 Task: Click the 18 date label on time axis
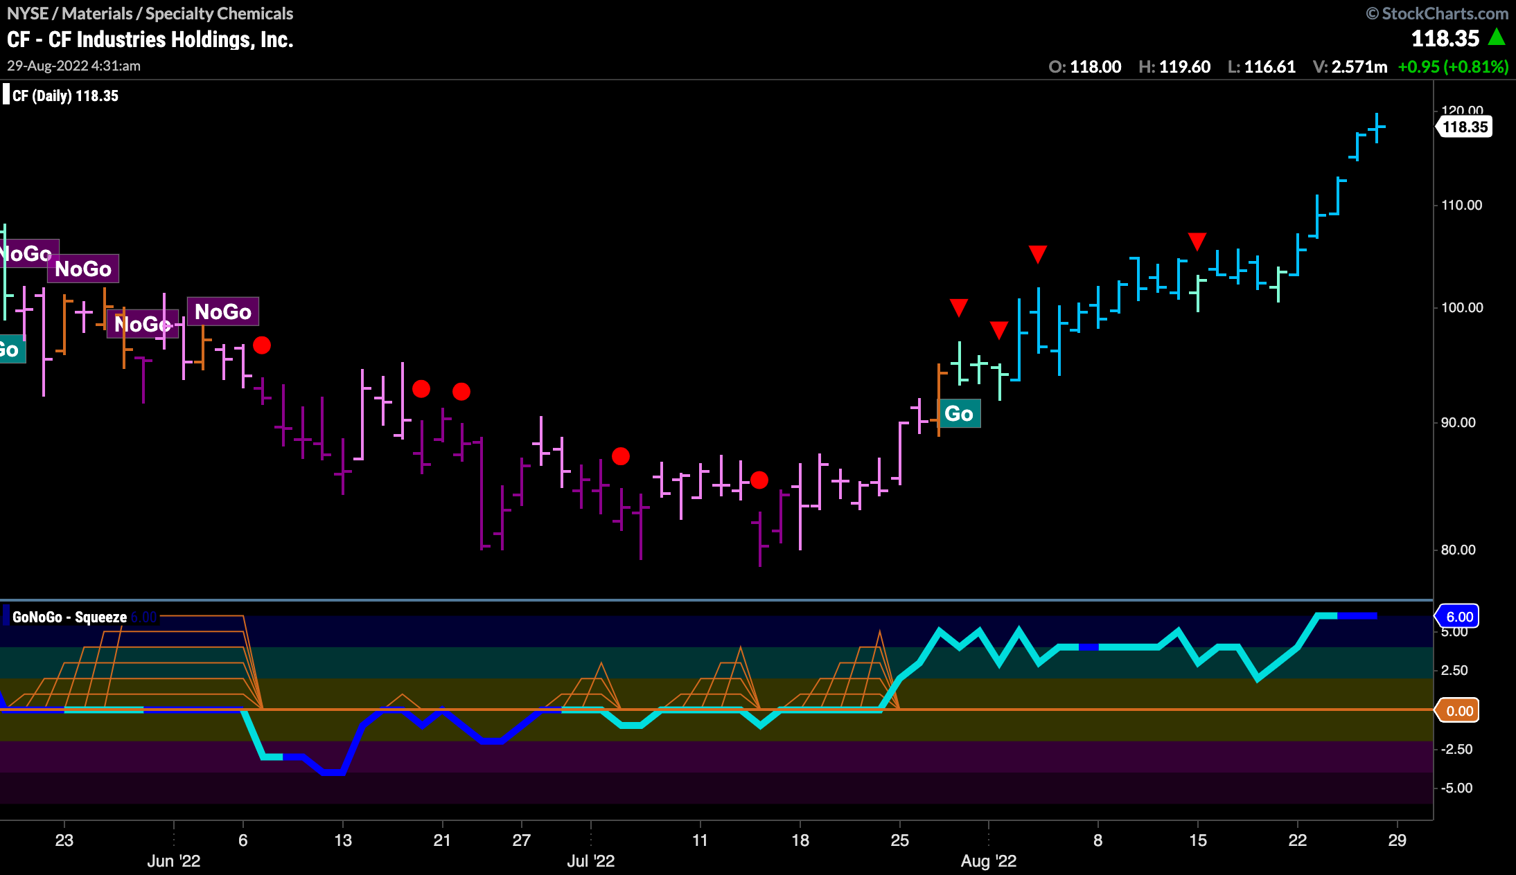(800, 840)
